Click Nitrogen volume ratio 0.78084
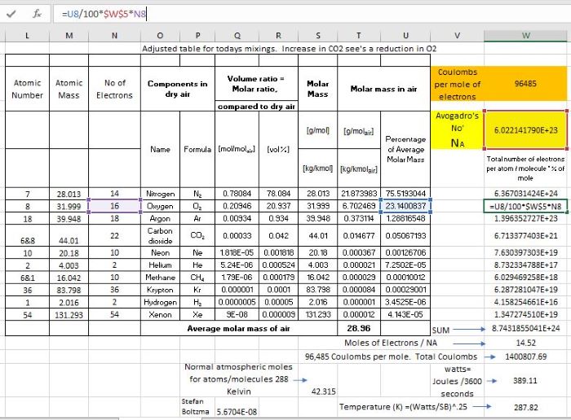 237,194
